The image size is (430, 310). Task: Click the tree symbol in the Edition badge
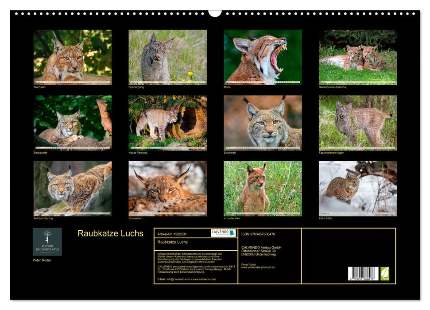(x=47, y=235)
